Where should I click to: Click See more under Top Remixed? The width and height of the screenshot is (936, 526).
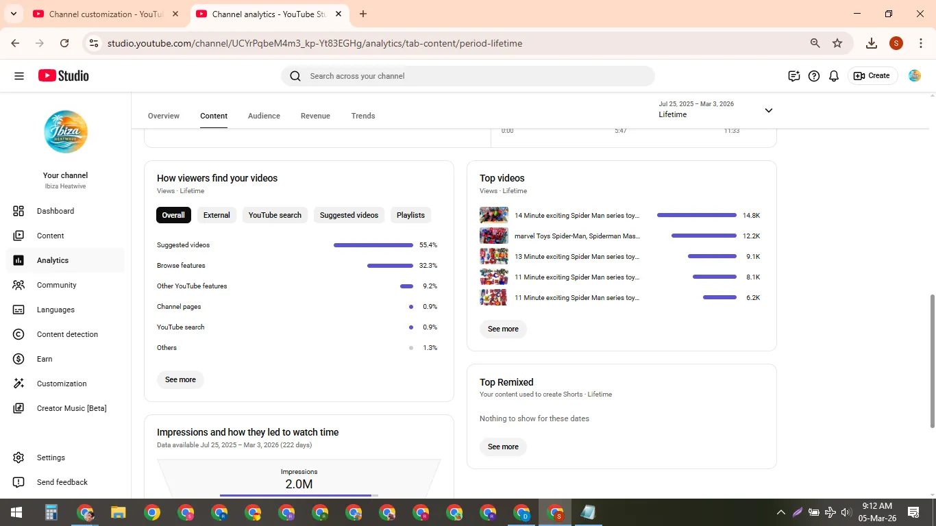(x=503, y=447)
